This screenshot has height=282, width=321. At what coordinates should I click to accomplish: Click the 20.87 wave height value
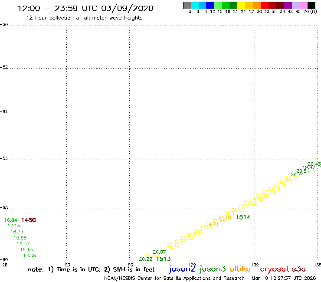(159, 252)
